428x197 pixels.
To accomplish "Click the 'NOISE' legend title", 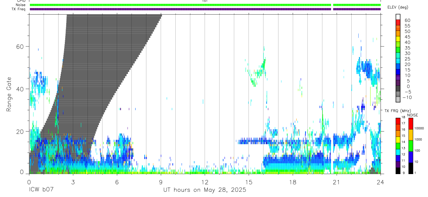I will 412,115.
